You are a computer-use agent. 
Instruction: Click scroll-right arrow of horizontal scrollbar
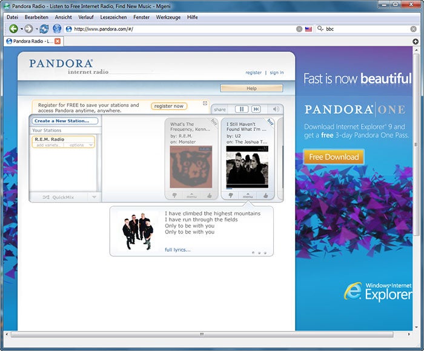[409, 334]
